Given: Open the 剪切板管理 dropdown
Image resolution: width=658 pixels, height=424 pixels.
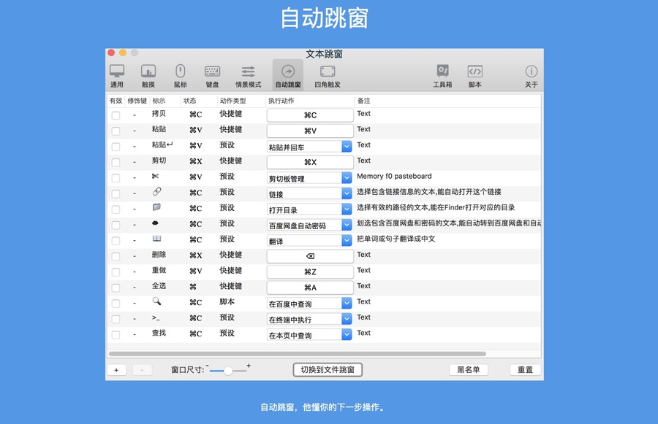Looking at the screenshot, I should coord(347,178).
